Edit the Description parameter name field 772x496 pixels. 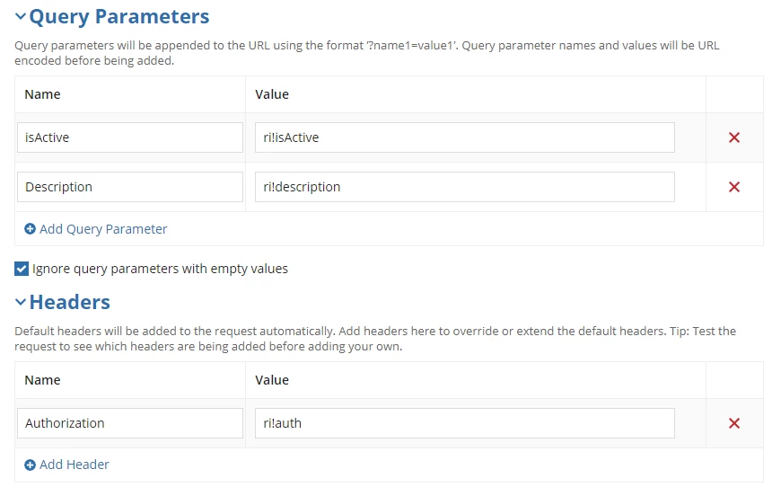(x=130, y=187)
